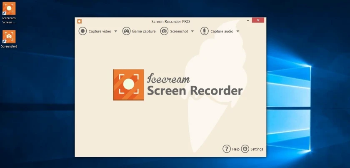350x168 pixels.
Task: Click the Game capture gamepad icon
Action: click(126, 31)
